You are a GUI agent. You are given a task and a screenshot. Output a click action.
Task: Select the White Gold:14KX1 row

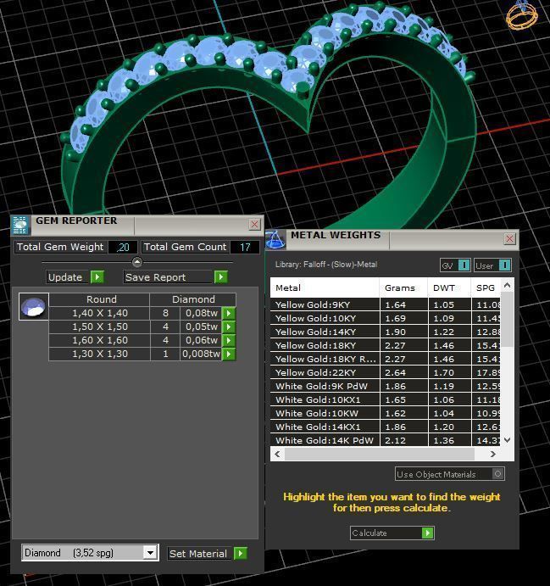385,427
